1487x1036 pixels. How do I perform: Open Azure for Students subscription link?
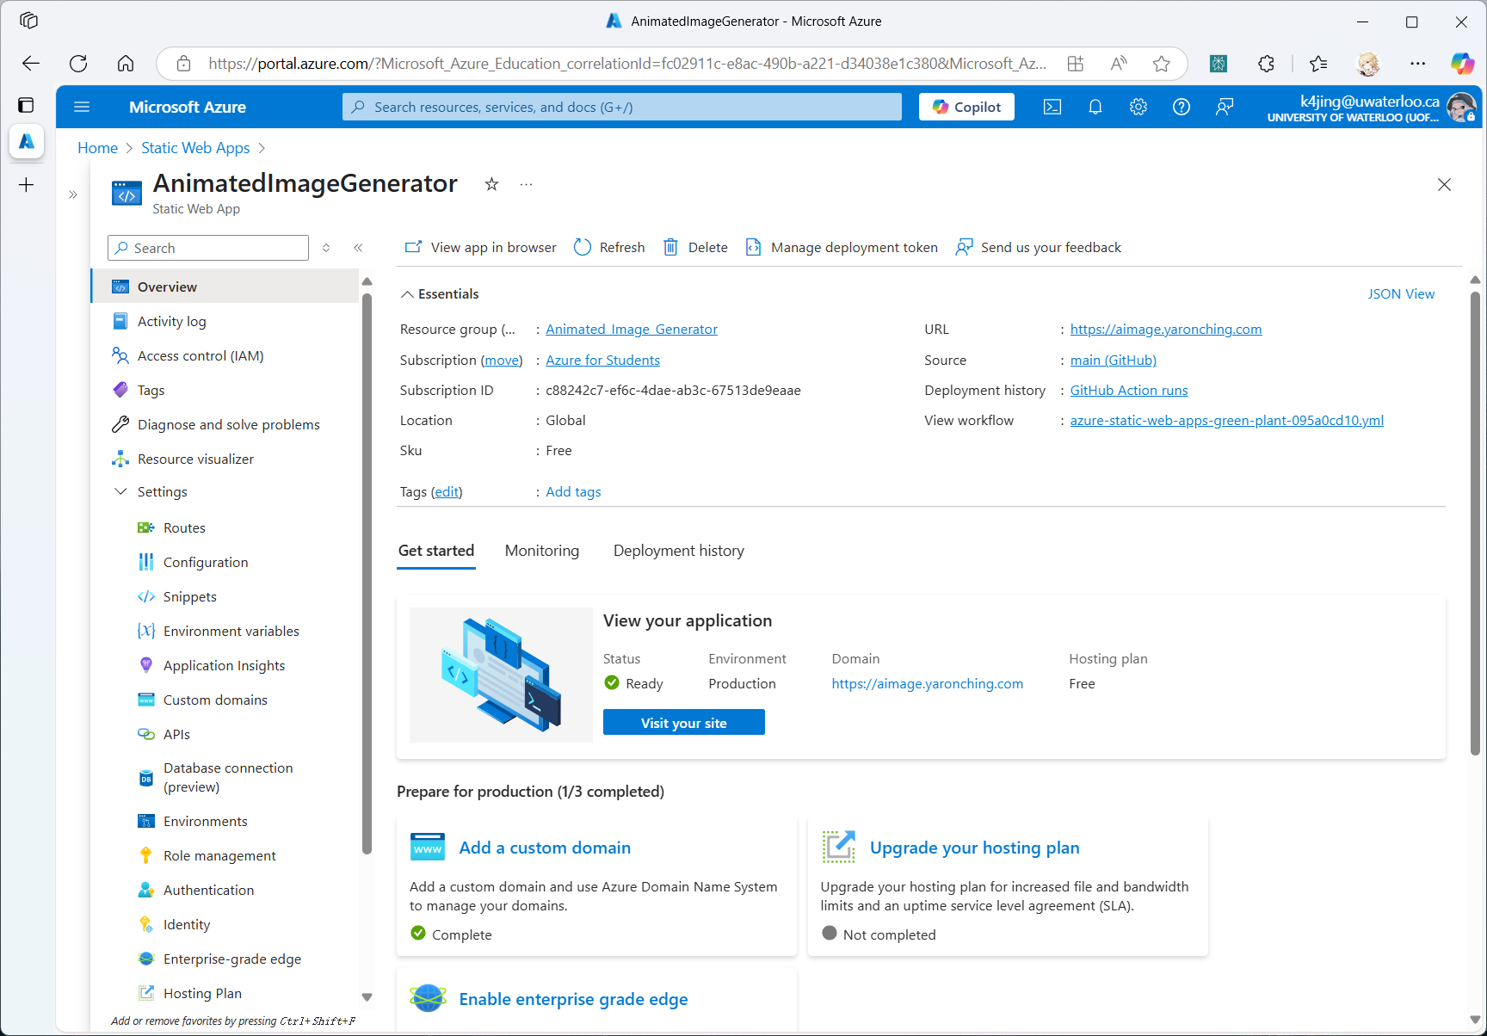602,361
